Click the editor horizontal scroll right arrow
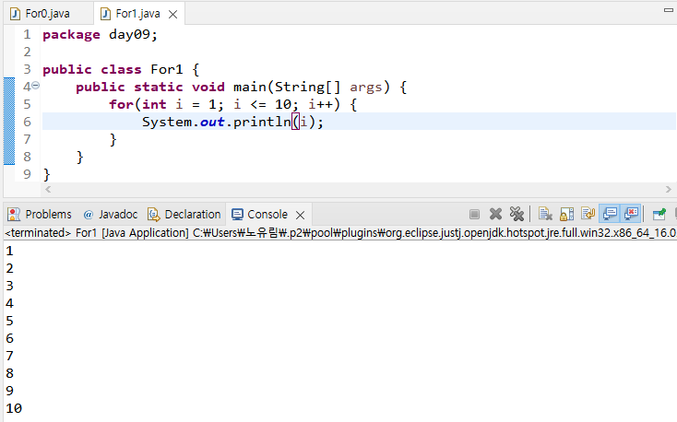 tap(669, 189)
